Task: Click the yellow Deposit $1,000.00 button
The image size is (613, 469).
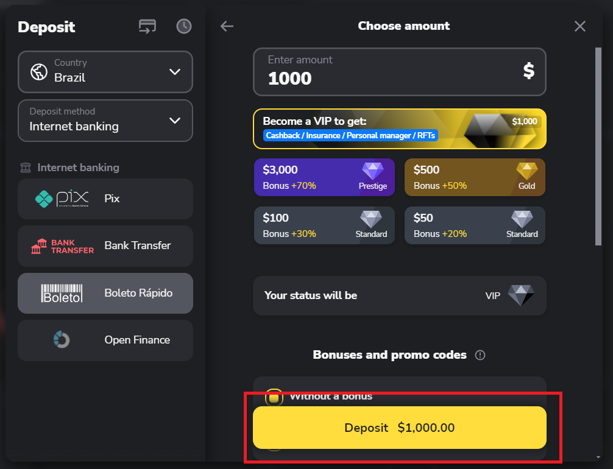Action: pos(400,428)
